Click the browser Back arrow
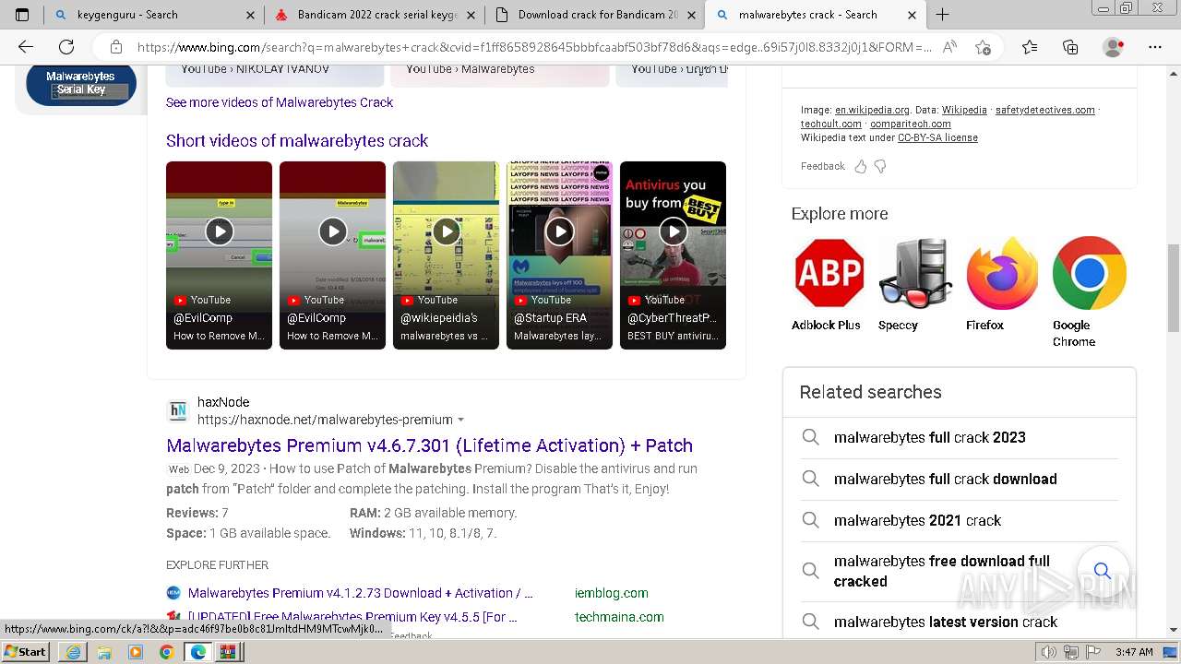The width and height of the screenshot is (1181, 664). tap(26, 47)
